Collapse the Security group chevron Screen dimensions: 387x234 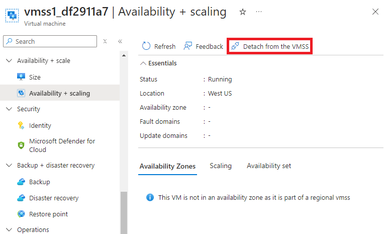[9, 109]
